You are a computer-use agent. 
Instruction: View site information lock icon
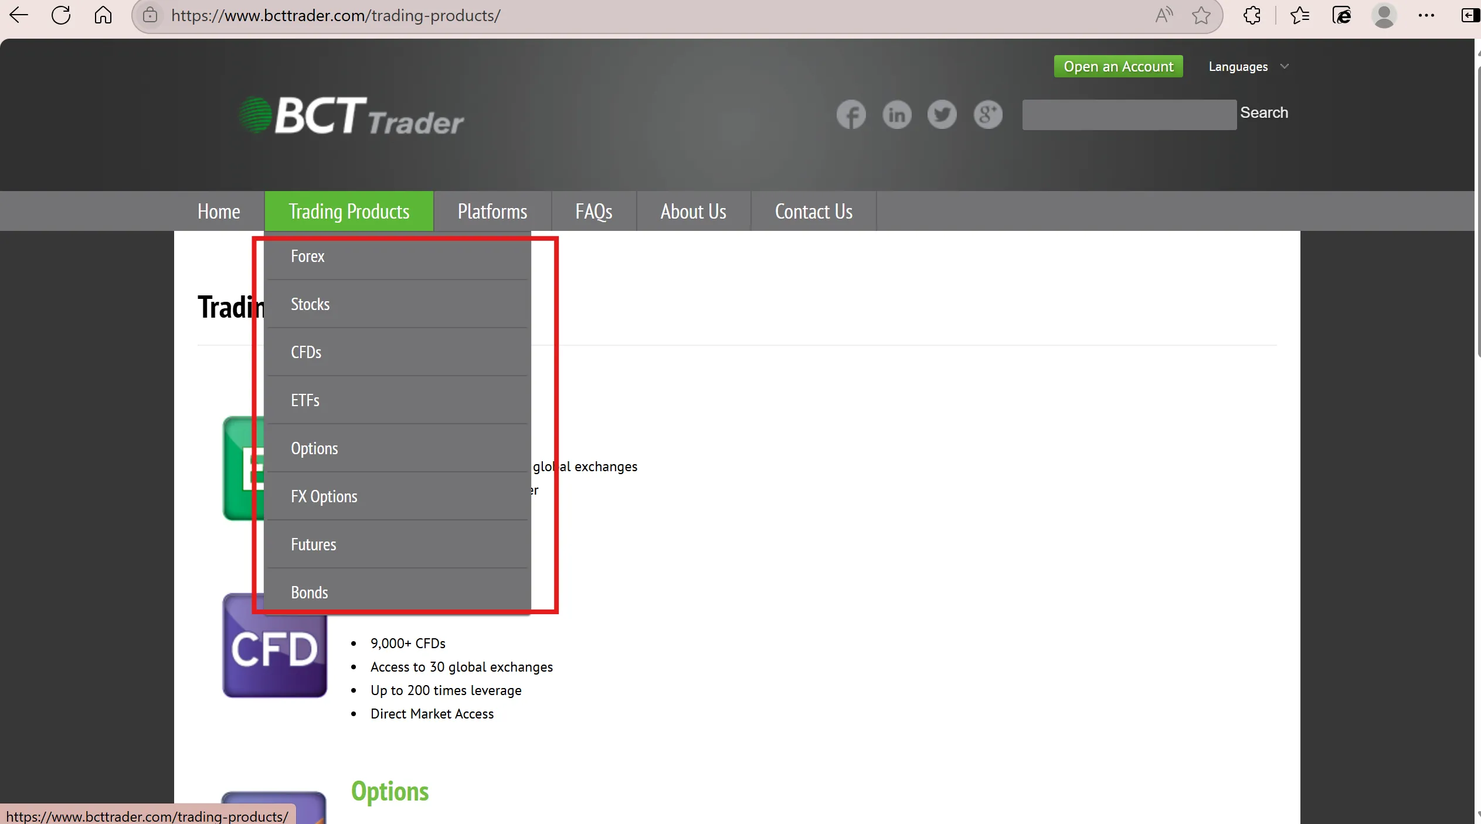tap(150, 15)
